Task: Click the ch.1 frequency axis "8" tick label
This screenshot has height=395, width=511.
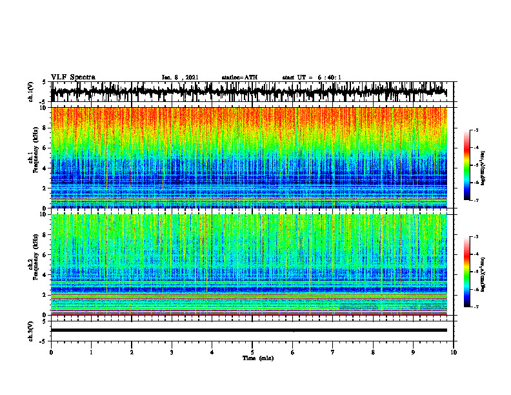Action: point(45,128)
